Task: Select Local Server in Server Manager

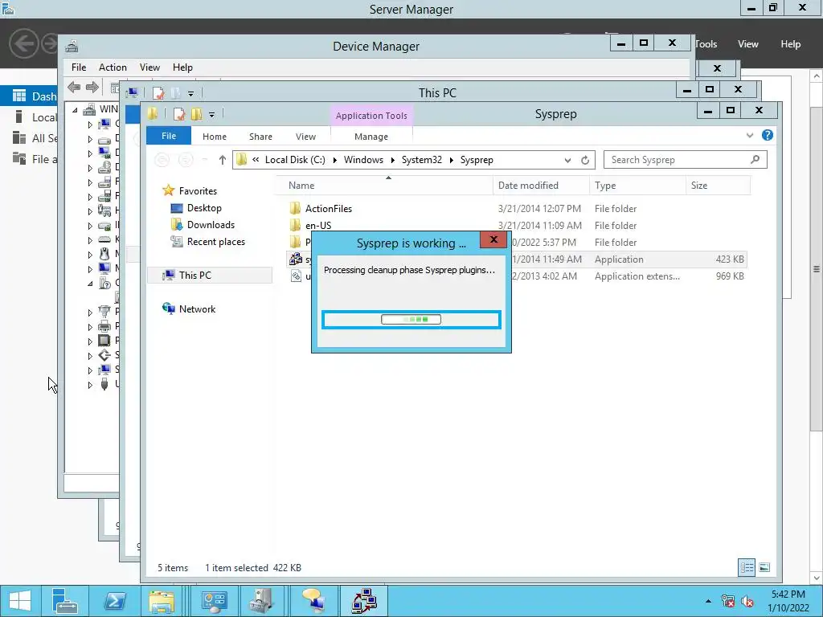Action: pyautogui.click(x=35, y=117)
